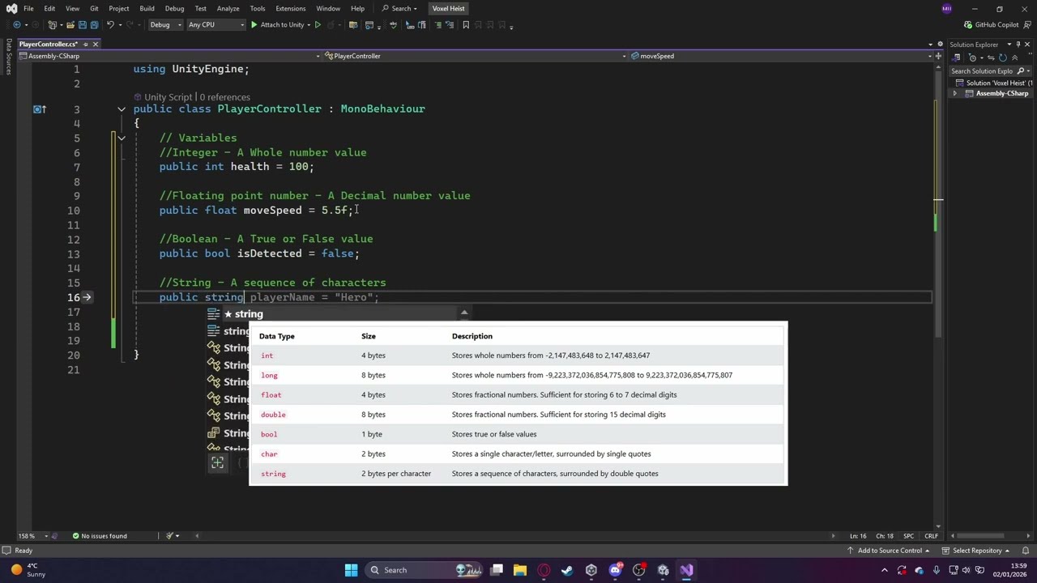Open the Any CPU platform dropdown
This screenshot has width=1037, height=583.
tap(216, 25)
